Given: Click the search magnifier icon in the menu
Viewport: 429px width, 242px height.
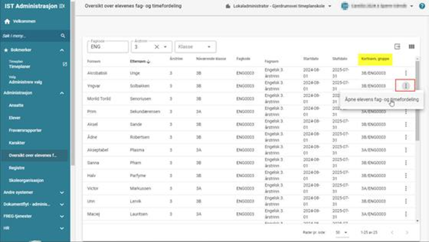Looking at the screenshot, I should [x=63, y=36].
